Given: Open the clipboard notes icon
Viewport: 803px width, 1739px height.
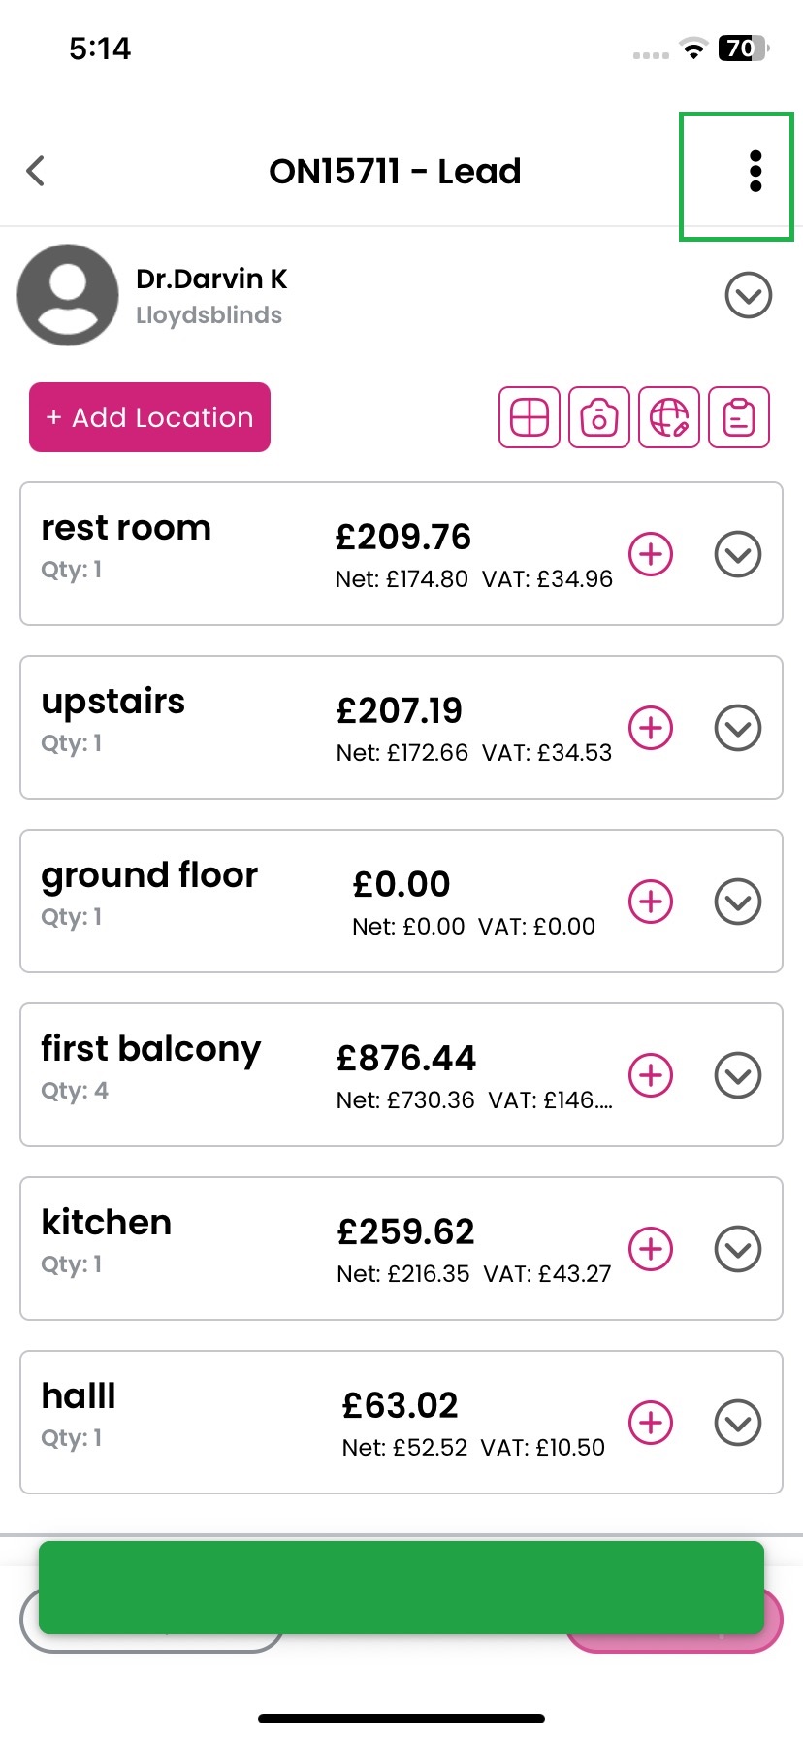Looking at the screenshot, I should click(x=739, y=417).
